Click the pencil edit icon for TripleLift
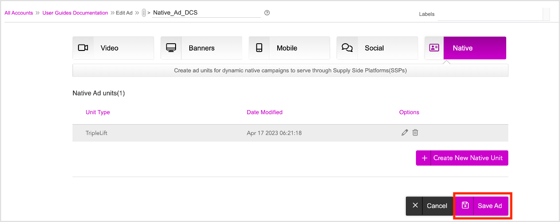This screenshot has height=222, width=560. (404, 133)
